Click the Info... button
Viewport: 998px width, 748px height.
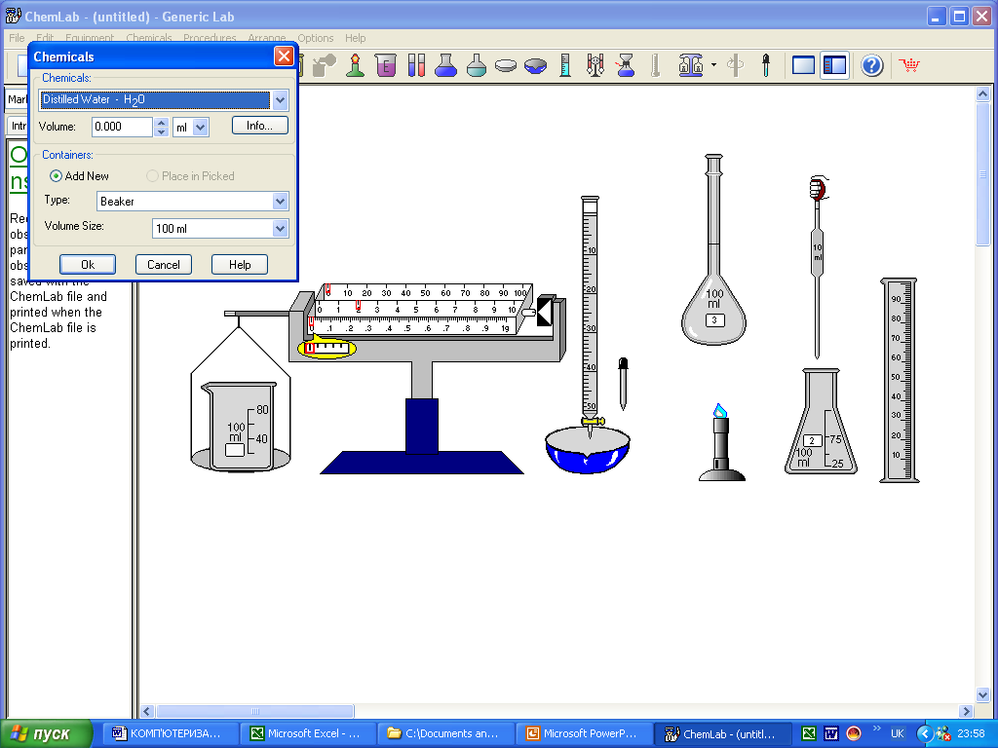click(x=259, y=126)
